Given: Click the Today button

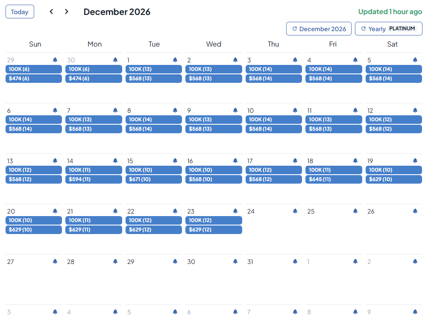Looking at the screenshot, I should [20, 12].
